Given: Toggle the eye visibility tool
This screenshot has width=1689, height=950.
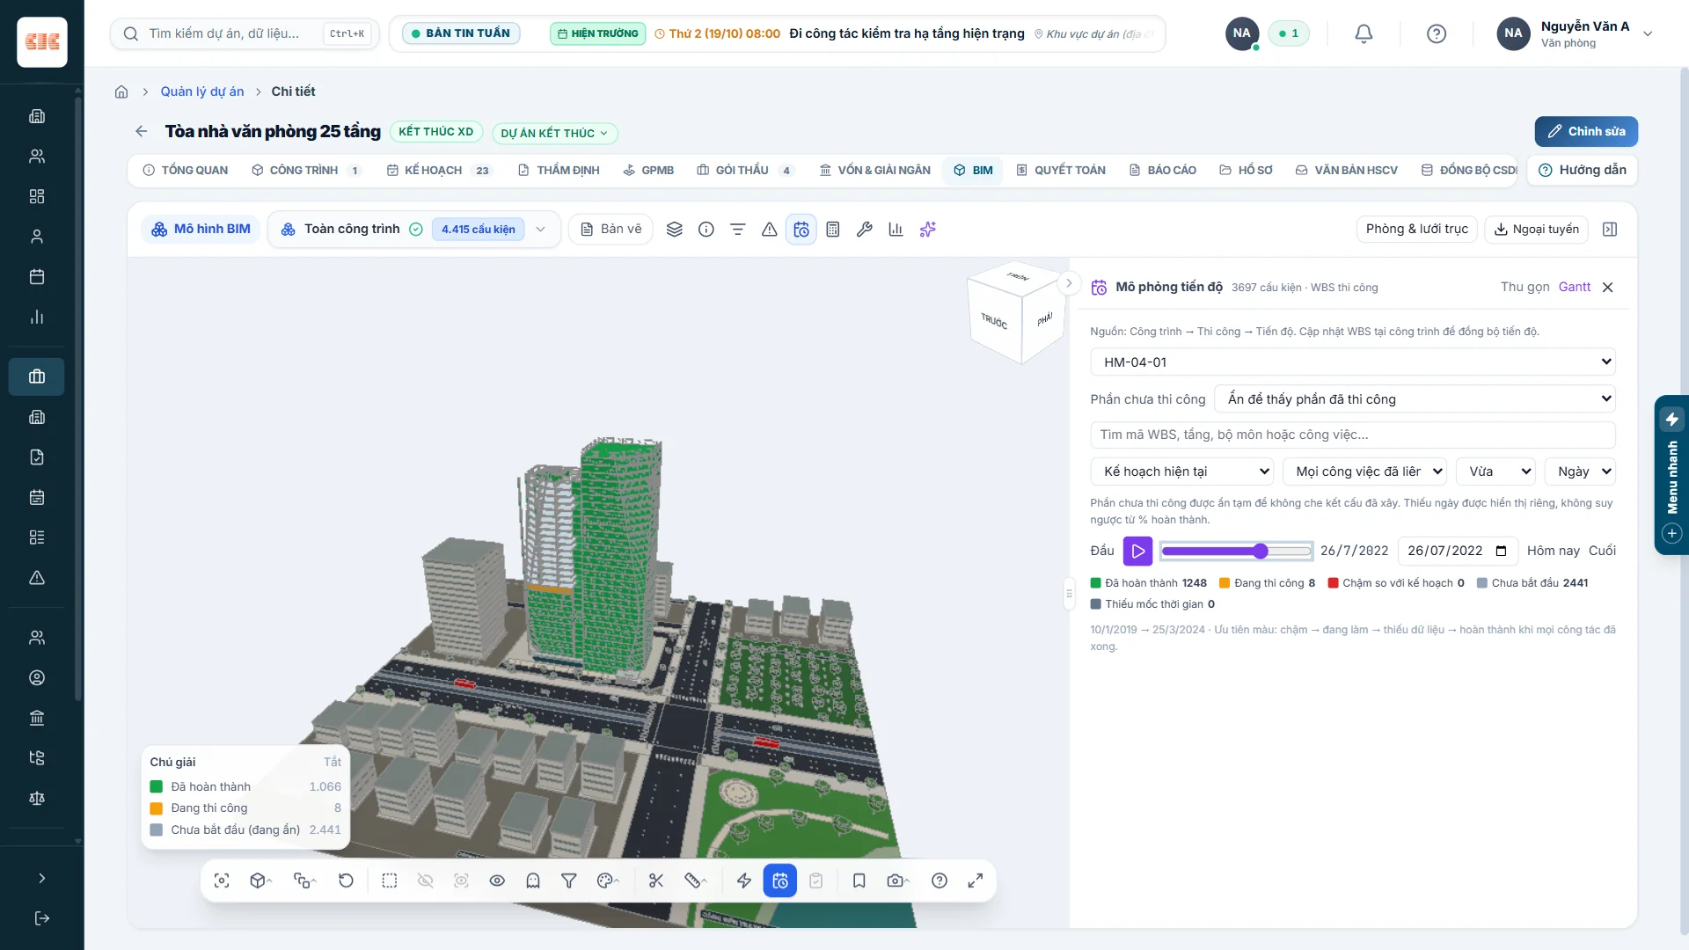Looking at the screenshot, I should [497, 881].
